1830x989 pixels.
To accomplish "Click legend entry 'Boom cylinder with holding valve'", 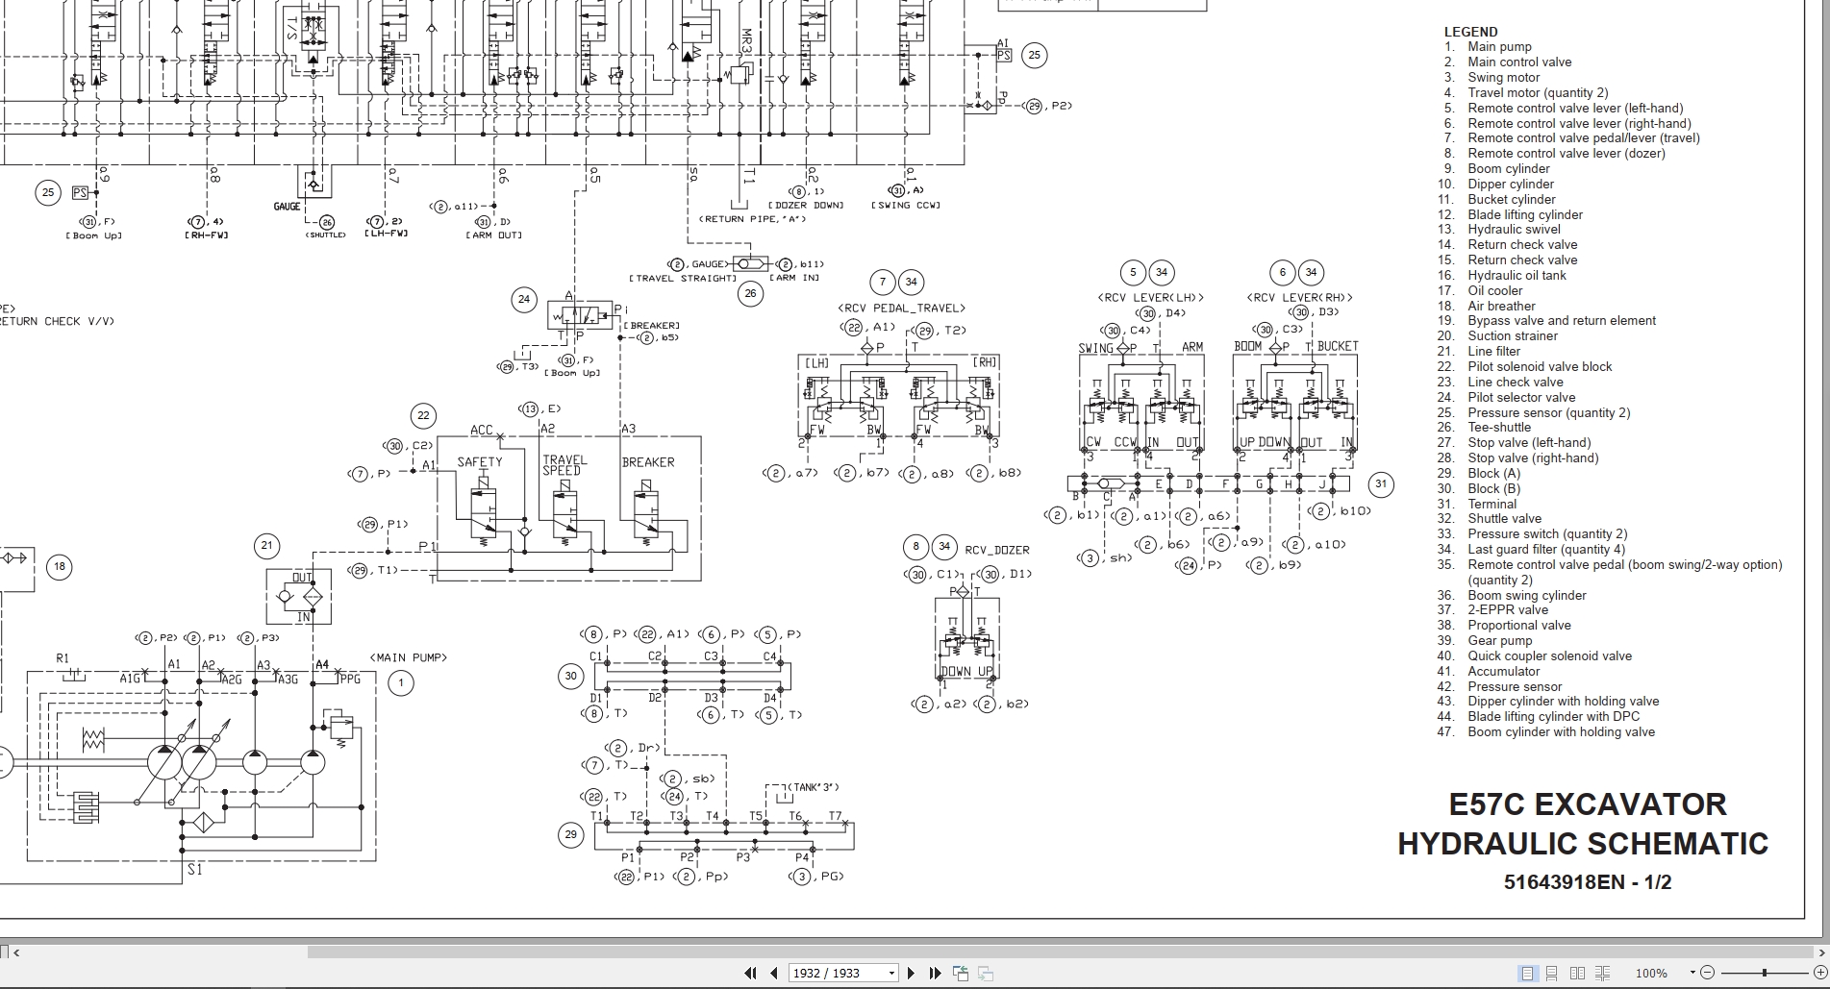I will (1561, 732).
